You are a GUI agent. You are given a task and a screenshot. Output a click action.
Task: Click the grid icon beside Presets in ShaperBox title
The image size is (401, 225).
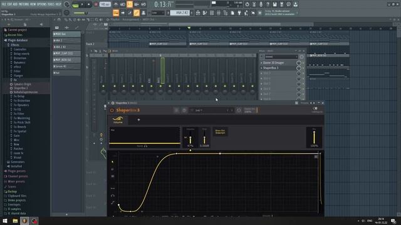tap(296, 103)
